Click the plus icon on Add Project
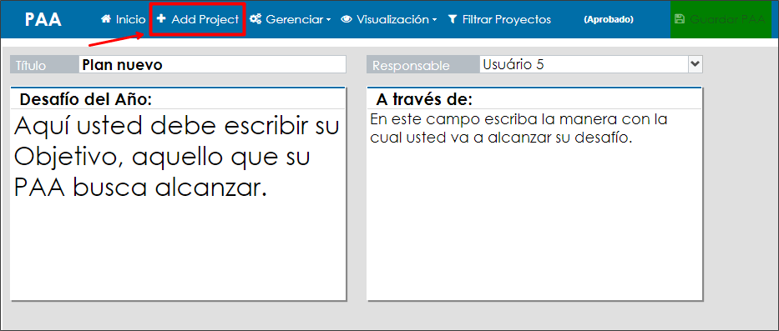The image size is (779, 331). pyautogui.click(x=160, y=19)
